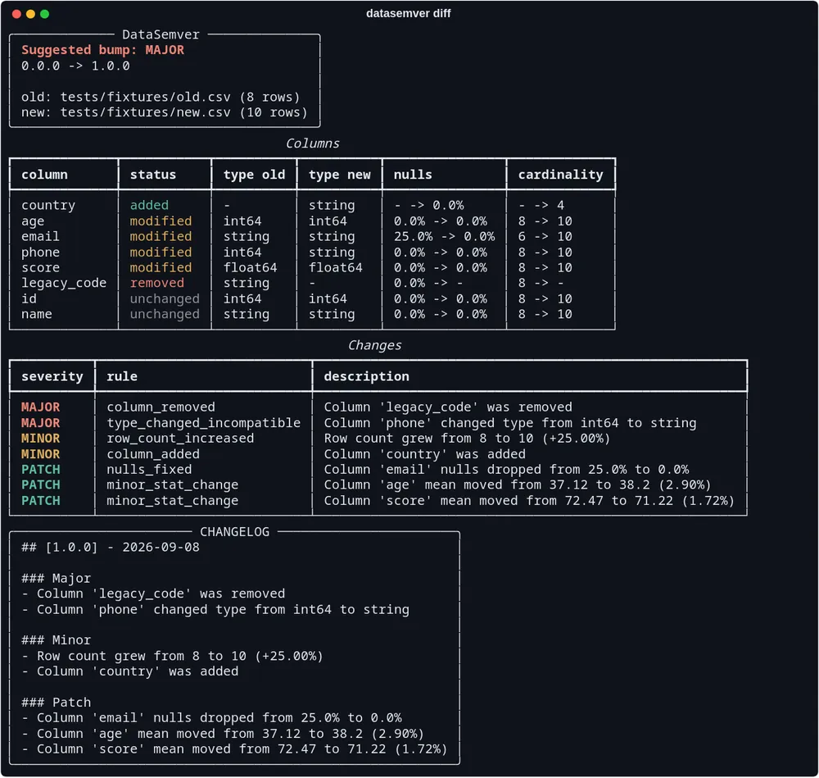Screen dimensions: 819x778
Task: Click the '### Patch' changelog heading
Action: (56, 703)
